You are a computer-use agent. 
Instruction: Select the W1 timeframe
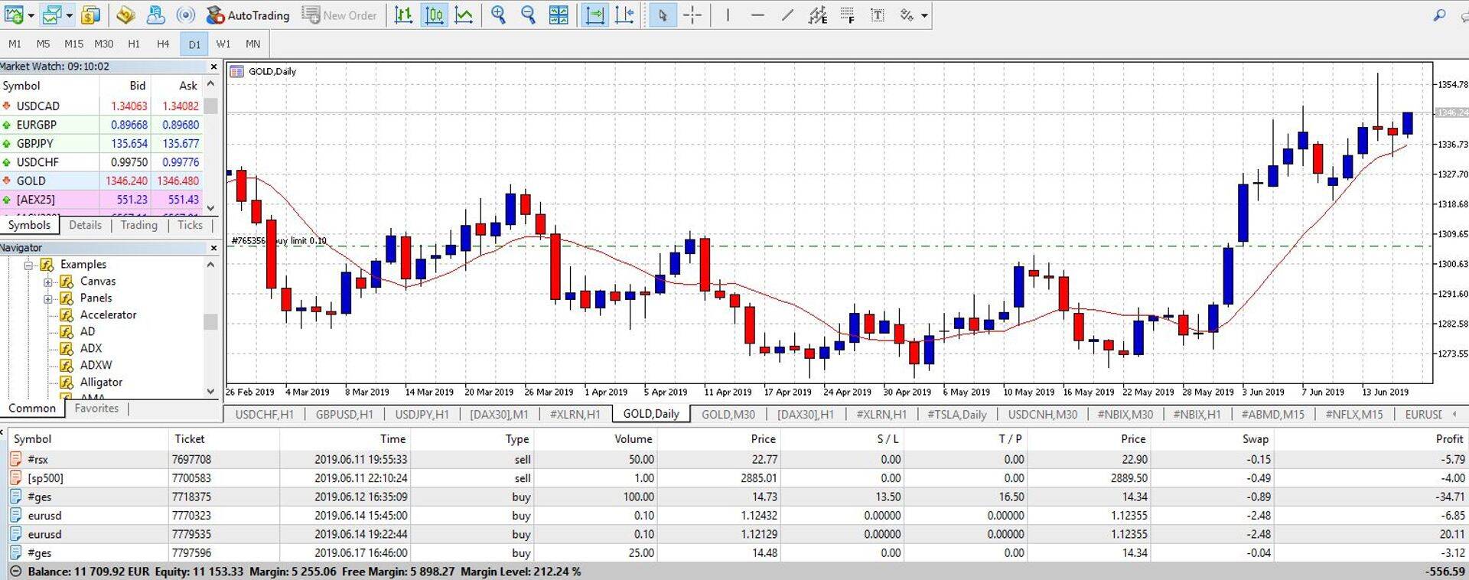pos(223,44)
